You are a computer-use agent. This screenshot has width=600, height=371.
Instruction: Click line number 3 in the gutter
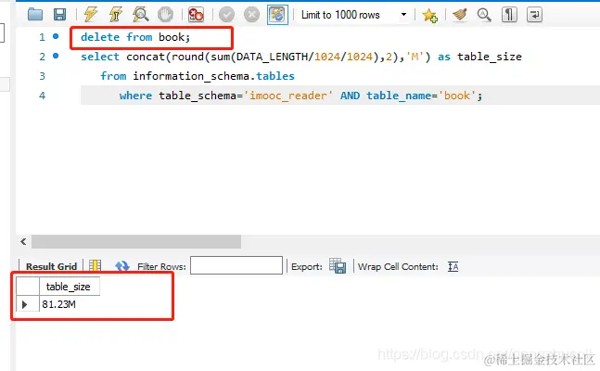(x=42, y=76)
